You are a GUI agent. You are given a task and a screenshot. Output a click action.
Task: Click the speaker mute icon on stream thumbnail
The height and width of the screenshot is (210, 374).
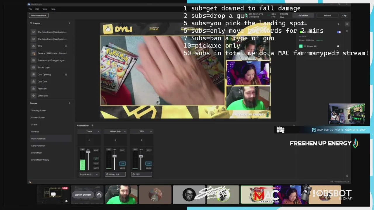click(66, 201)
